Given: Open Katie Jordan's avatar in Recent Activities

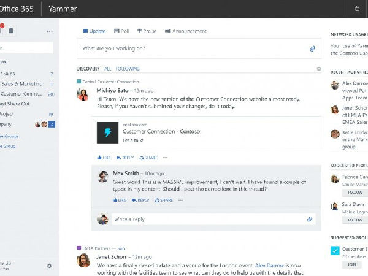Looking at the screenshot, I should coord(335,134).
